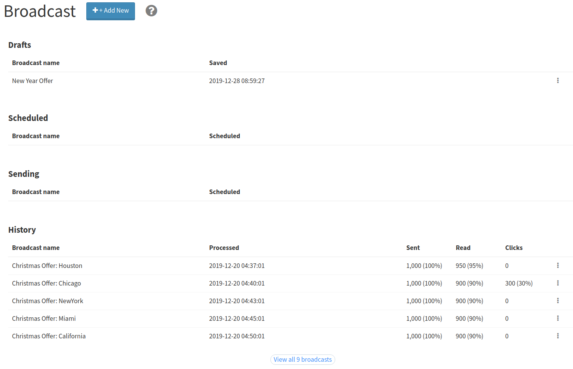
Task: Click processed time 2019-12-20 04:50:01
Action: [237, 336]
